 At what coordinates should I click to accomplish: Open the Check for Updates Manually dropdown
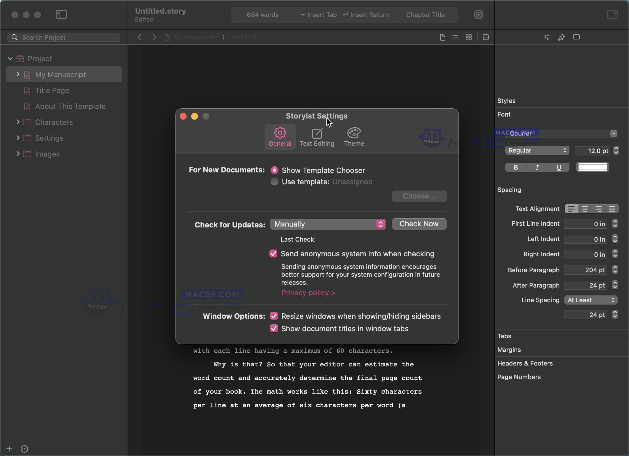pos(328,224)
